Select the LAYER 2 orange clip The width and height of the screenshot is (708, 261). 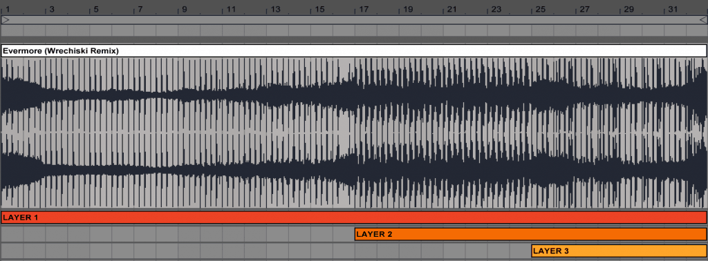(531, 234)
